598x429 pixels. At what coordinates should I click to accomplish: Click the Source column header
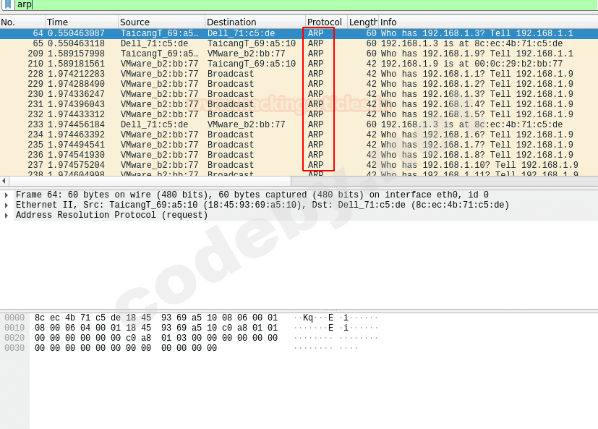(x=161, y=22)
